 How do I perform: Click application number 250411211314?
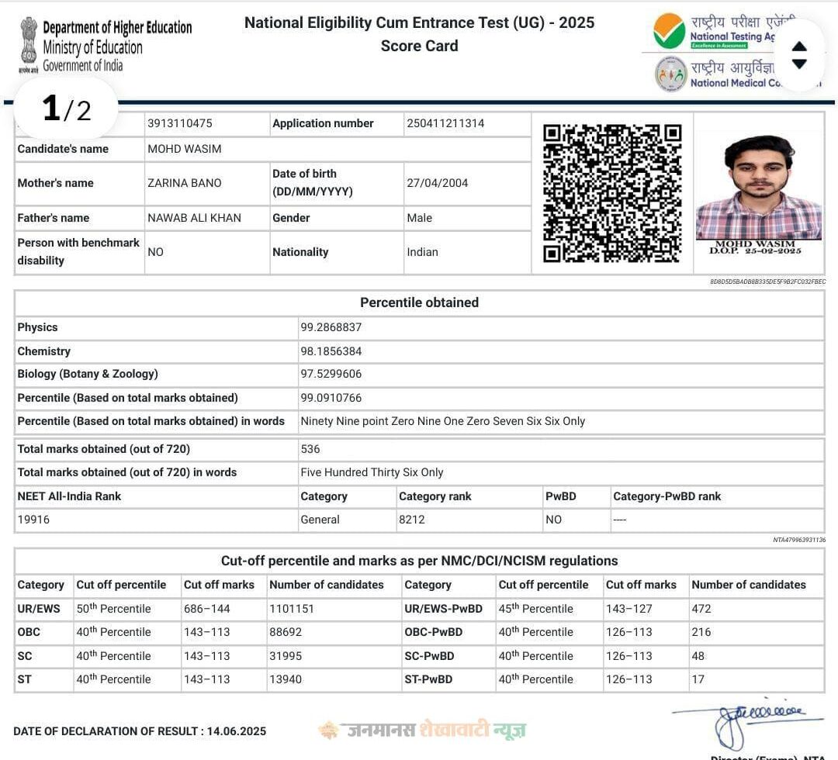click(445, 123)
